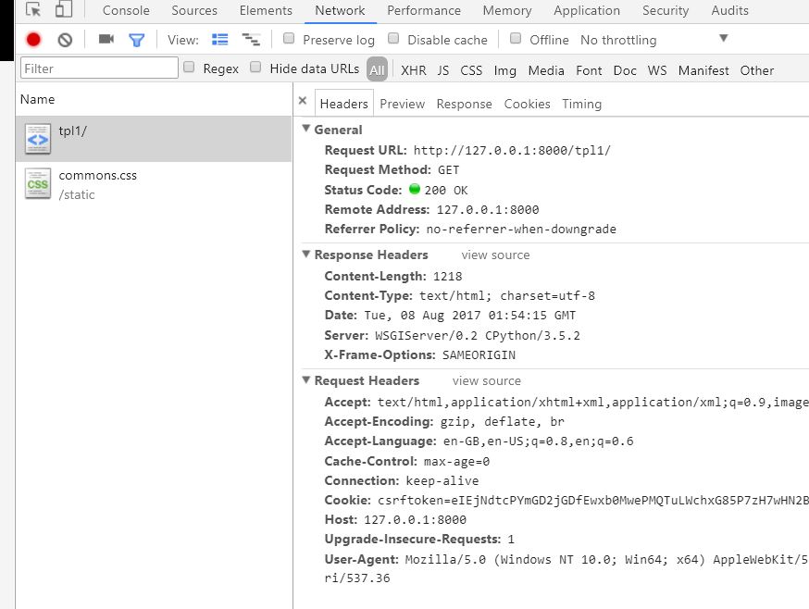Open the Memory tab
This screenshot has width=809, height=609.
tap(507, 10)
